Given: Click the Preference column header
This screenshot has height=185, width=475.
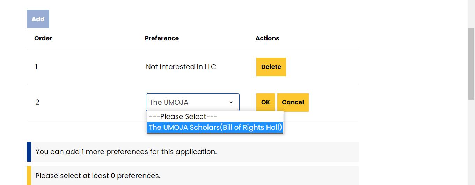Looking at the screenshot, I should click(162, 38).
